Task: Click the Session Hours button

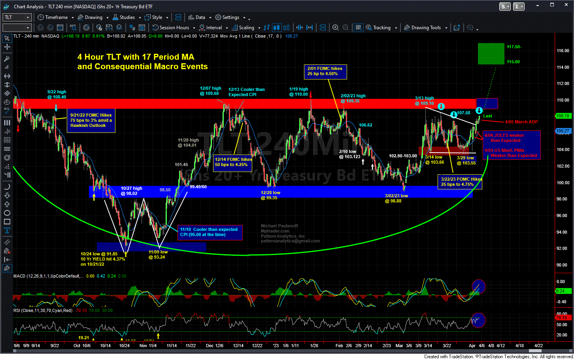Action: [x=171, y=28]
